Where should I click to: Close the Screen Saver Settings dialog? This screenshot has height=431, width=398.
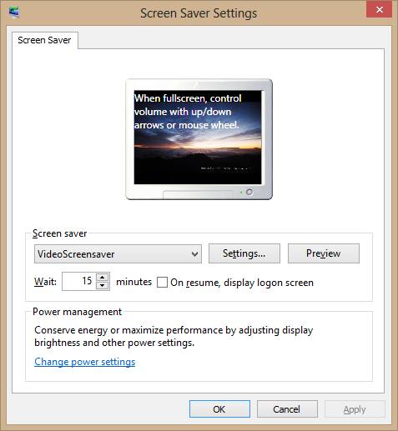coord(379,10)
